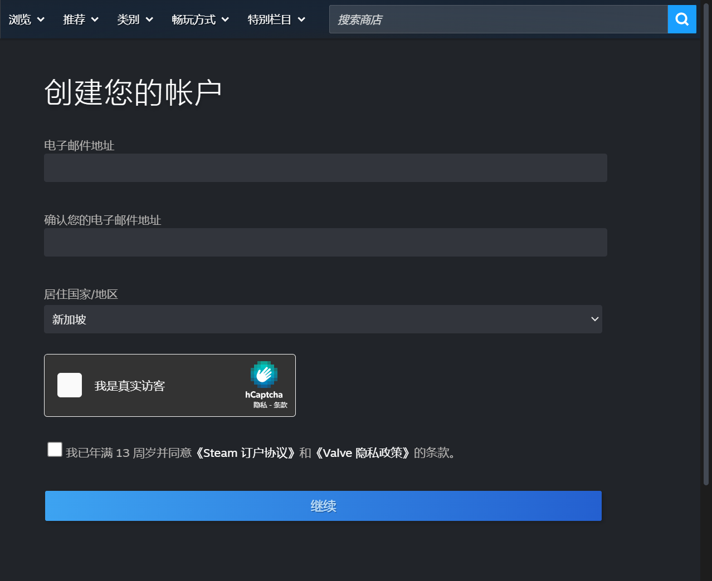
Task: Click the store search magnifier button
Action: pos(682,19)
